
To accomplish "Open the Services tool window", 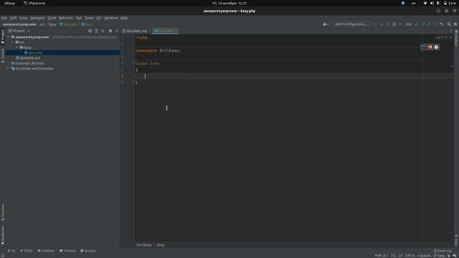I will pos(87,251).
